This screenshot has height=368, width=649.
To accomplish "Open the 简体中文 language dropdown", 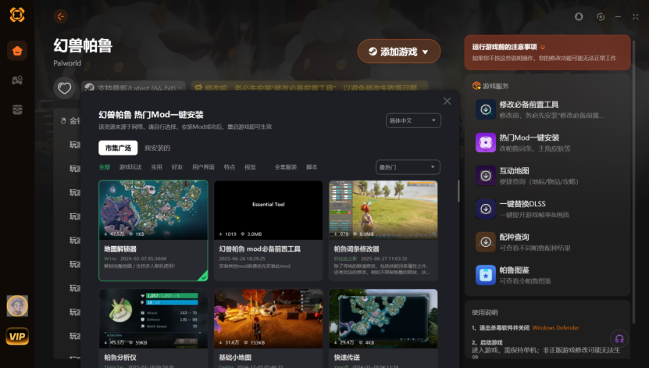I will point(413,120).
